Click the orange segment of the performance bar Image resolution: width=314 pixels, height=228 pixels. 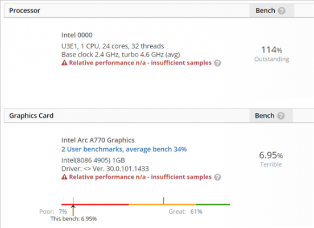point(163,205)
